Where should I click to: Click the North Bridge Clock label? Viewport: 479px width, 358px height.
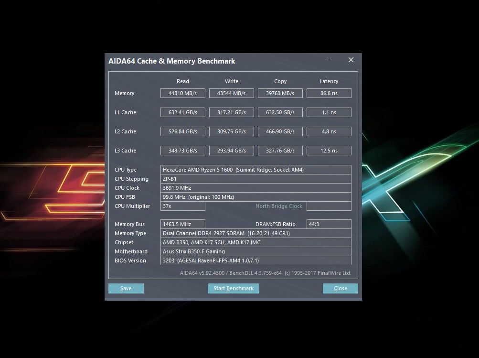pyautogui.click(x=278, y=206)
